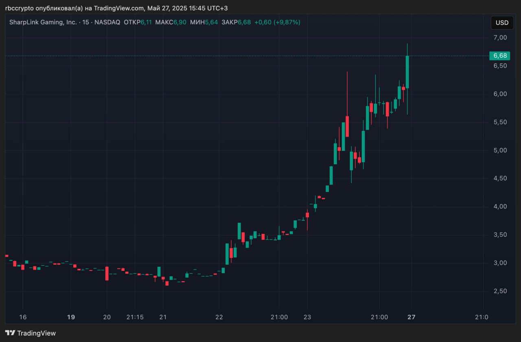Click the 5,50 price axis label

500,122
